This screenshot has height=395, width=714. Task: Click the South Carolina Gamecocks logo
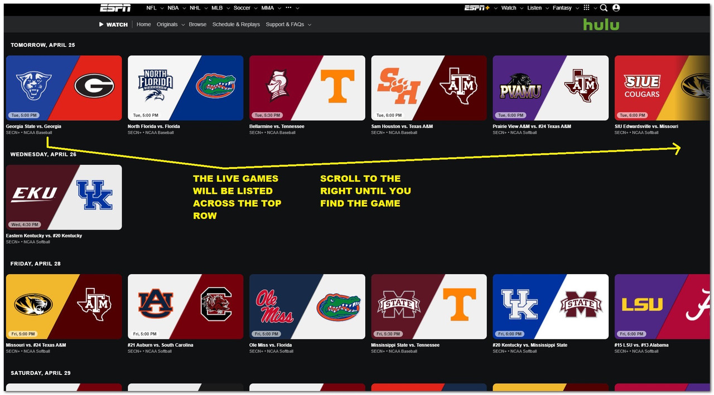coord(216,305)
